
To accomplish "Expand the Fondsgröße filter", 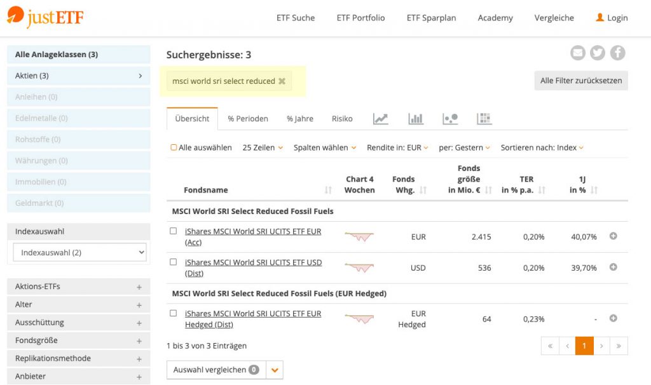I will tap(78, 340).
